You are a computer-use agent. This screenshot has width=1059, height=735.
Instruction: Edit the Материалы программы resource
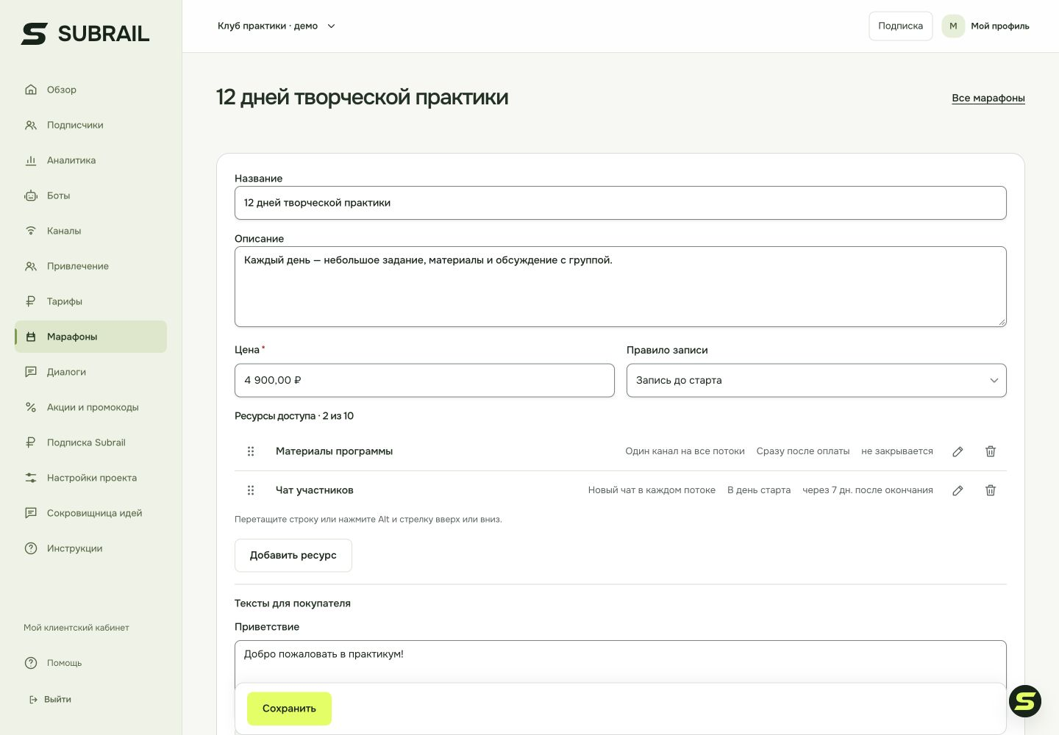(958, 451)
